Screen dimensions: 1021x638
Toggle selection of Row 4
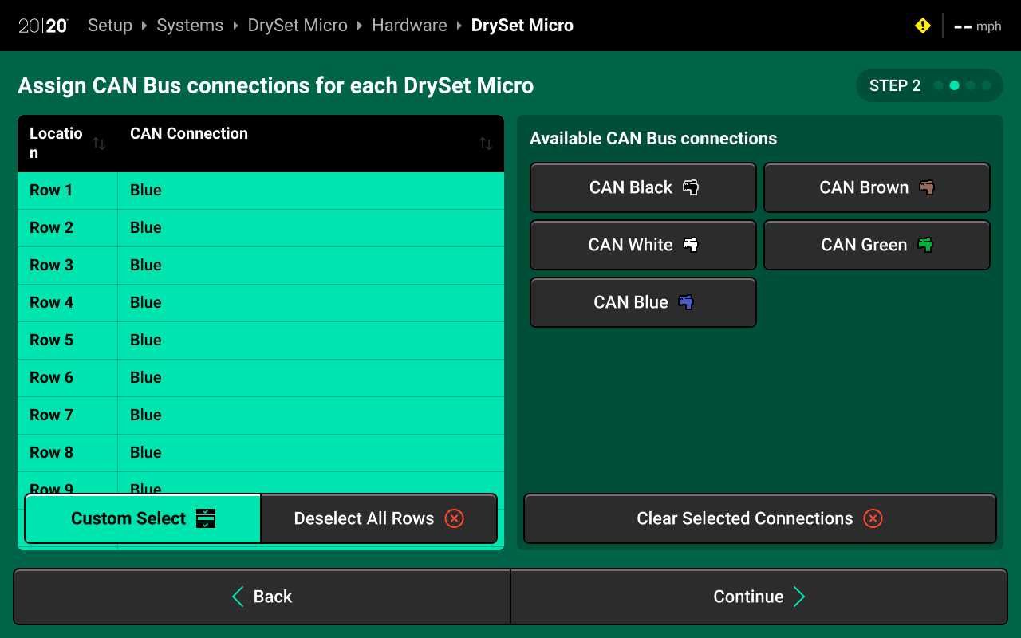click(x=260, y=303)
